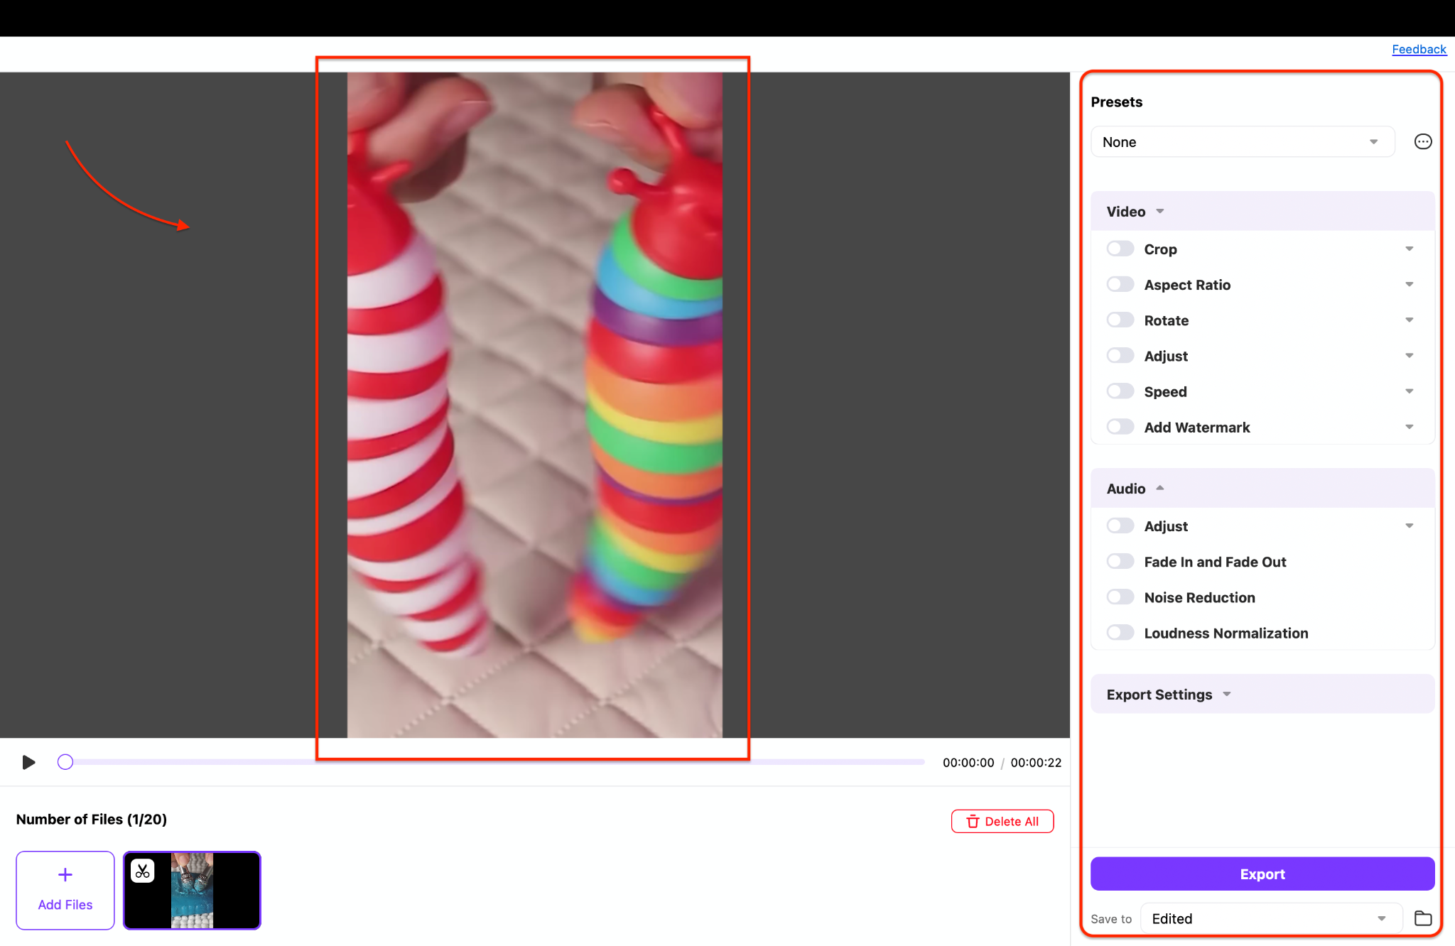Open the output folder via folder icon
Viewport: 1455px width, 946px height.
1423,918
